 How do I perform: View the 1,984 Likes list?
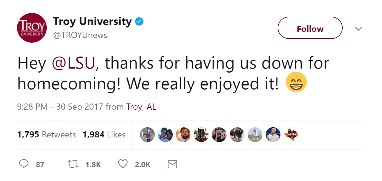click(104, 135)
